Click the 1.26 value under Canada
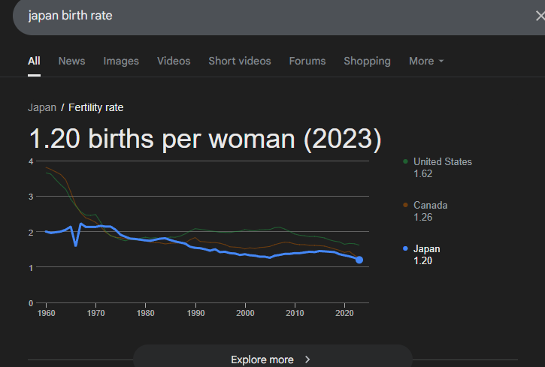The width and height of the screenshot is (545, 367). [422, 218]
